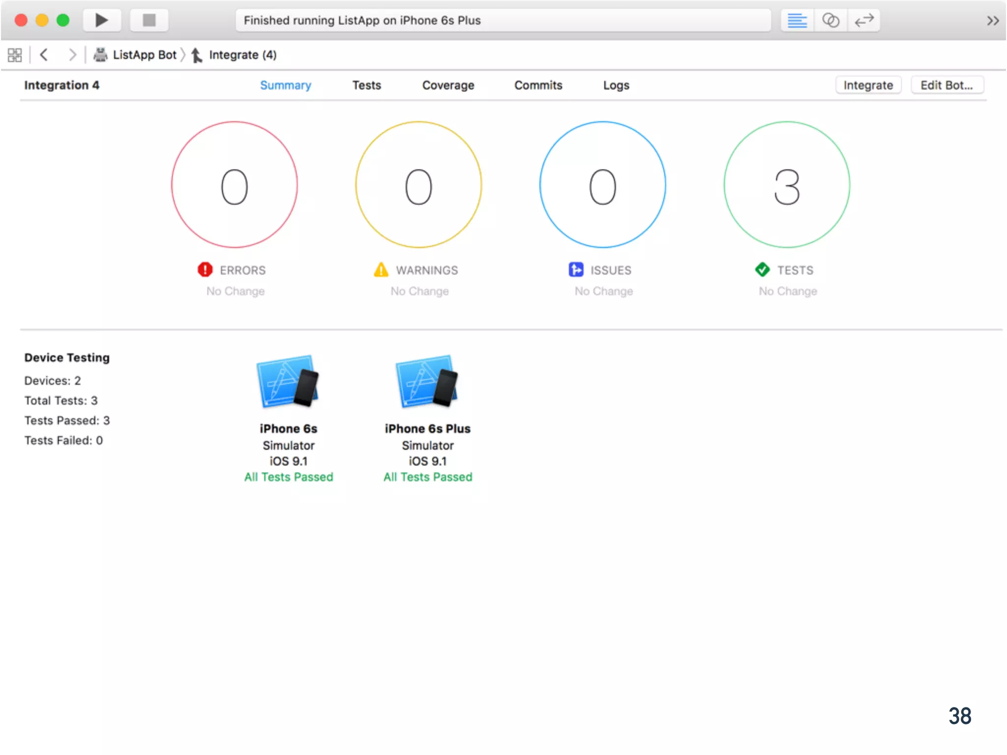Screen dimensions: 1007x755
Task: Switch to the Tests tab
Action: coord(366,85)
